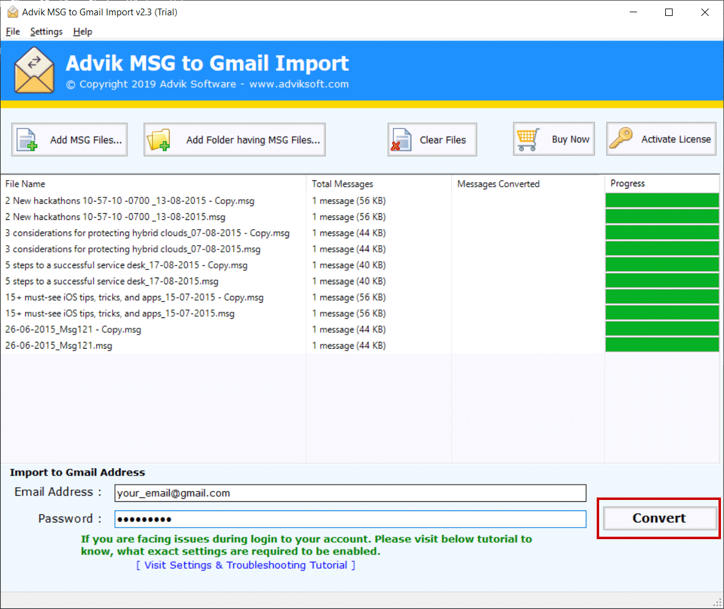Open Visit Settings & Troubleshooting Tutorial link

click(x=245, y=565)
